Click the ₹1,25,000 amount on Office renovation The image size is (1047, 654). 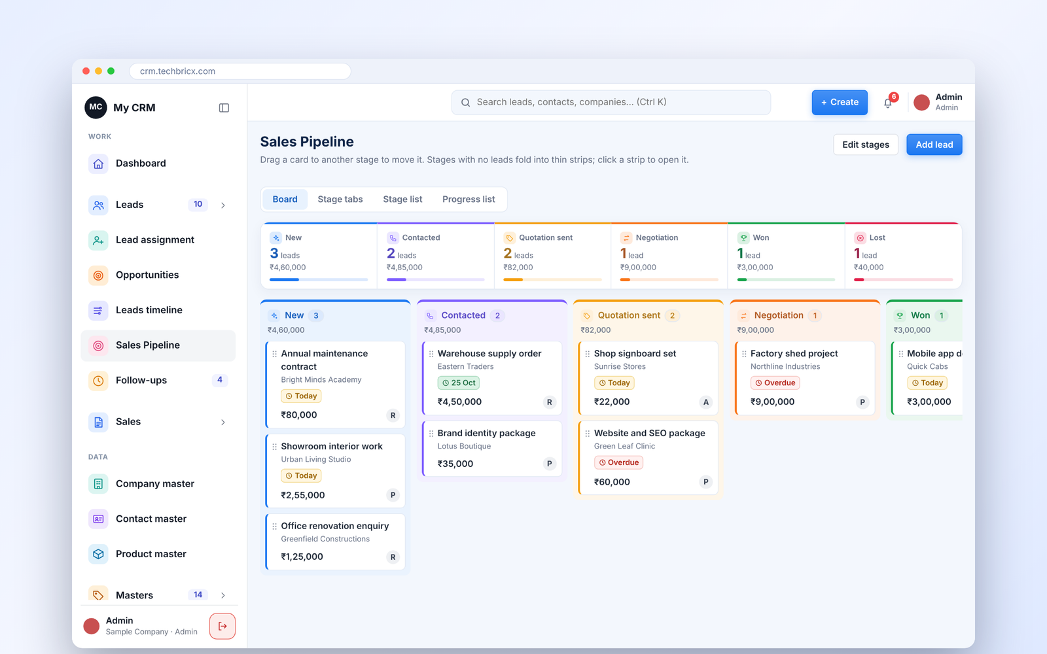point(302,557)
